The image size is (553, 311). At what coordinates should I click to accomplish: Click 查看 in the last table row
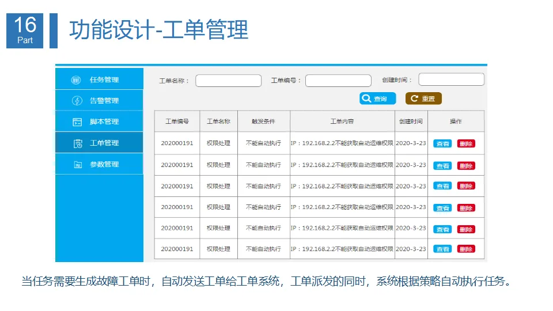pos(442,249)
